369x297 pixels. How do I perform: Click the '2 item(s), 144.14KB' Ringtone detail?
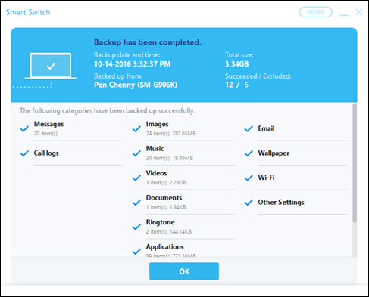click(168, 231)
